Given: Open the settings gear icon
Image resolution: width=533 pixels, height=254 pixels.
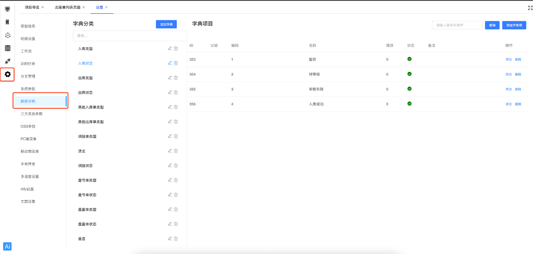Looking at the screenshot, I should coord(8,74).
